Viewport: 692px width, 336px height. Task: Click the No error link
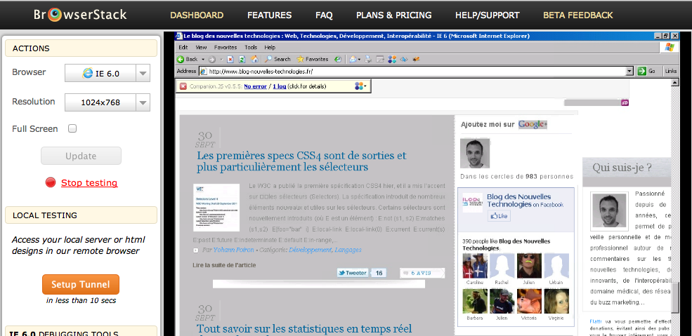pos(255,86)
